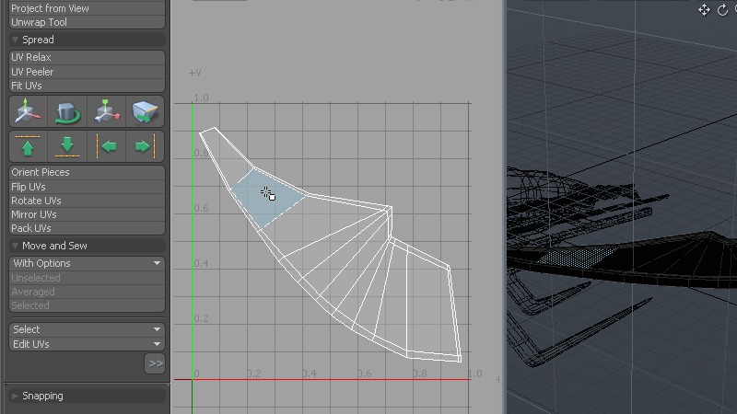Launch UV Peeler tool
Viewport: 737px width, 414px height.
click(87, 72)
